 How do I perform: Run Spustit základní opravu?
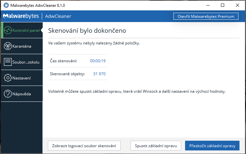156,146
